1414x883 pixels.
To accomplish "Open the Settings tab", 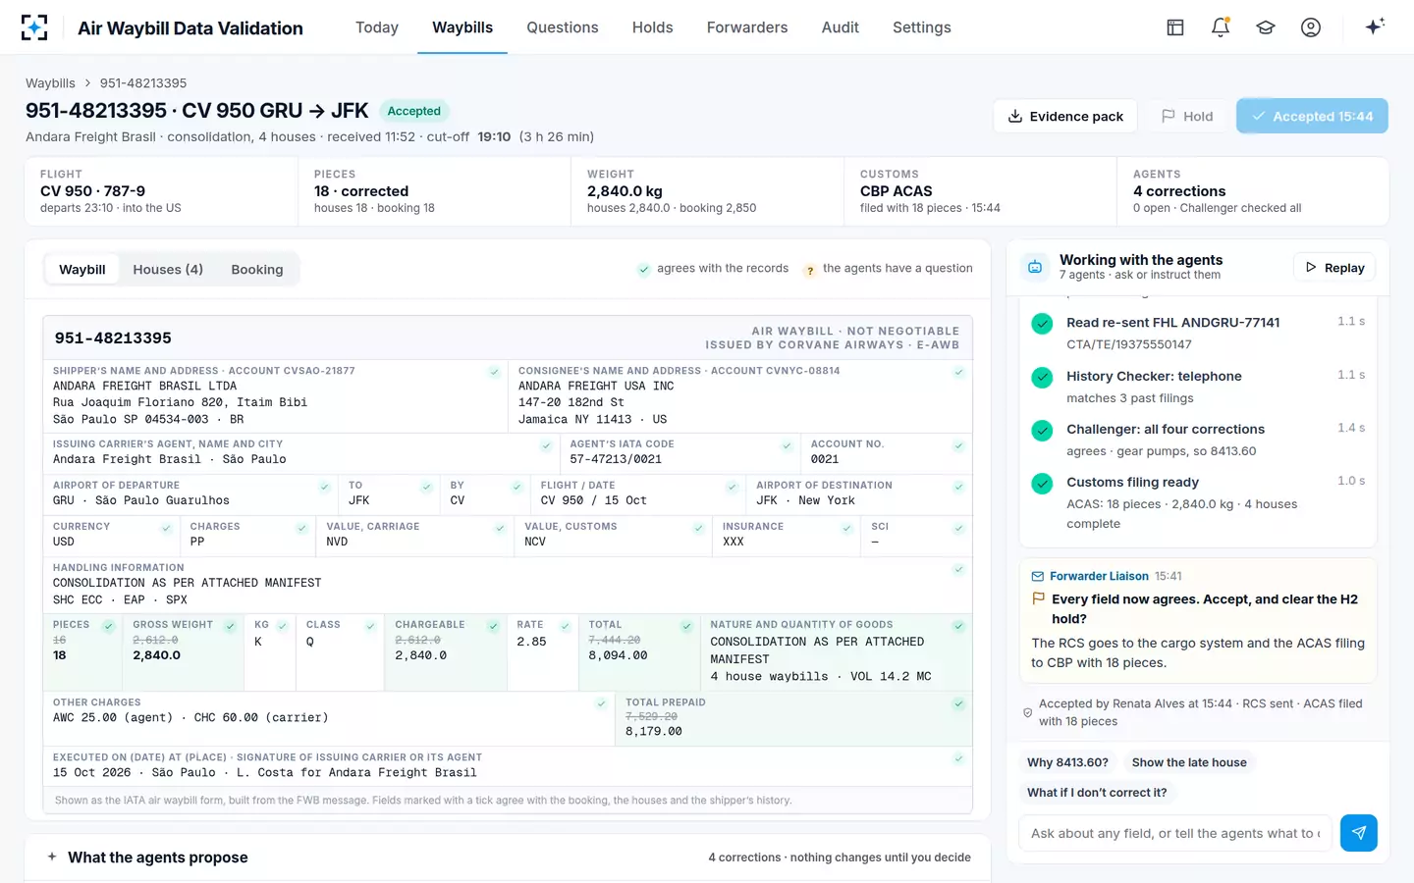I will pos(922,27).
